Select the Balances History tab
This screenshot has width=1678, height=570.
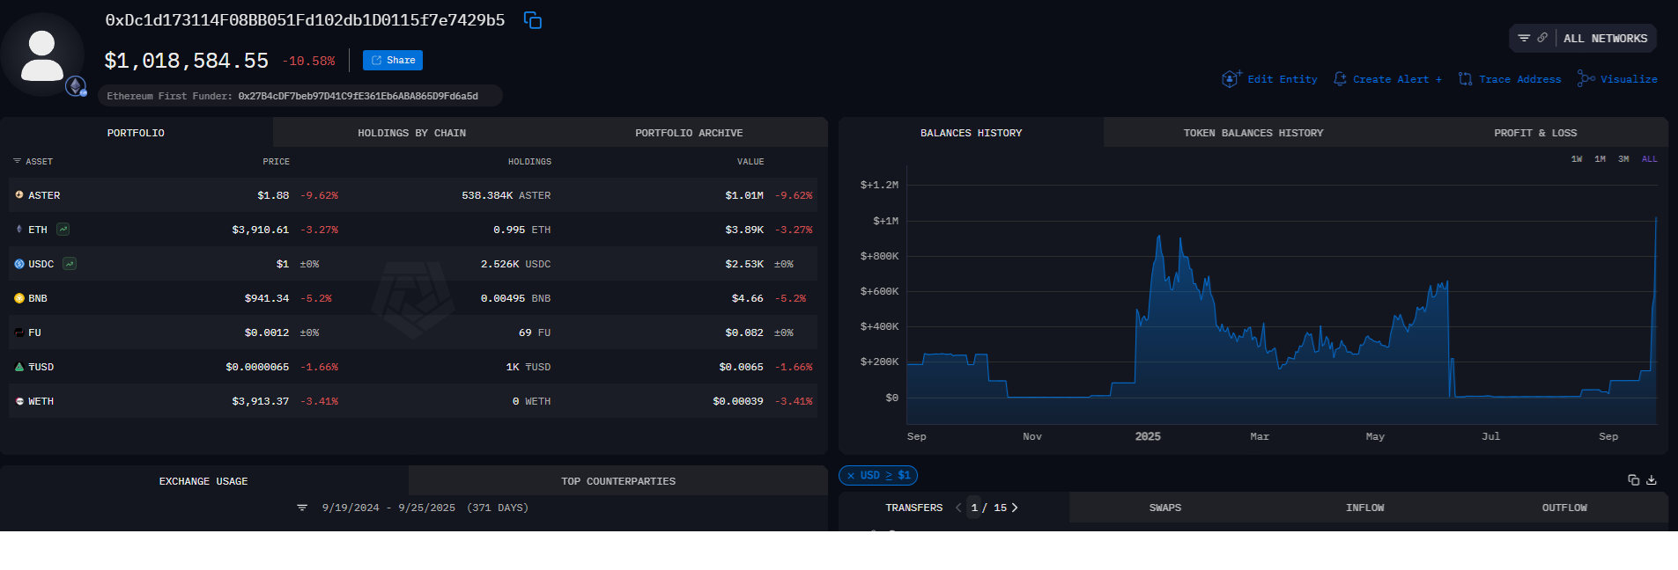pyautogui.click(x=971, y=133)
